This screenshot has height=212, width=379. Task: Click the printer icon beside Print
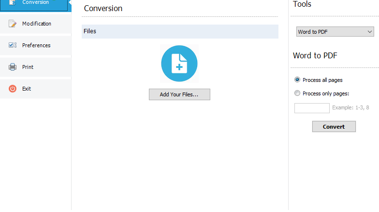coord(13,66)
